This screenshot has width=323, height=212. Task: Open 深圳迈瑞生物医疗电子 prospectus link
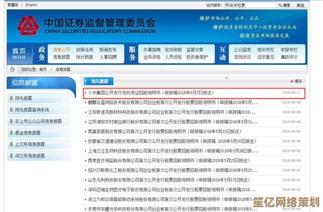coord(172,189)
